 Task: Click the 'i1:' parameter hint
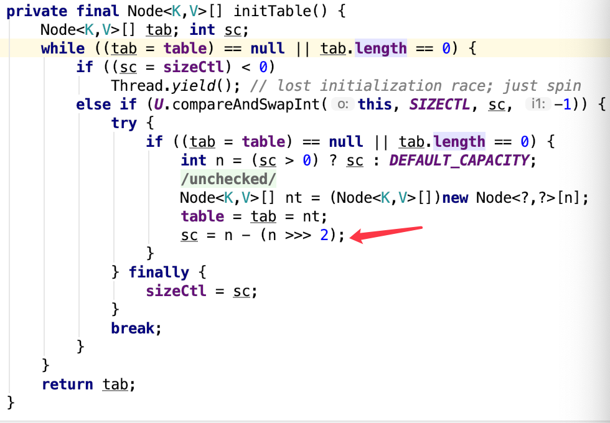pyautogui.click(x=538, y=105)
